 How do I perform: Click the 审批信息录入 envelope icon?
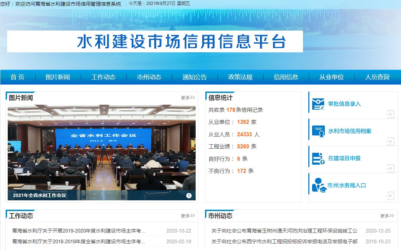[318, 104]
